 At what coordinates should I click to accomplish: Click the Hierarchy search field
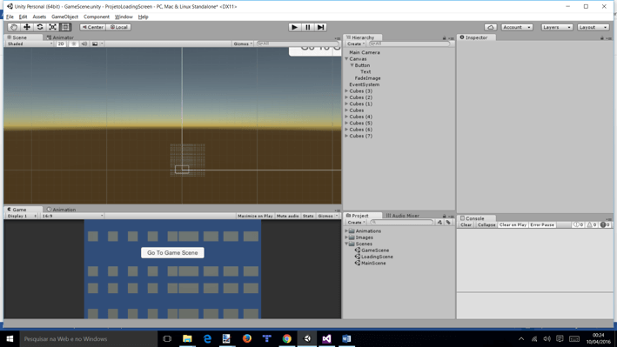coord(409,43)
